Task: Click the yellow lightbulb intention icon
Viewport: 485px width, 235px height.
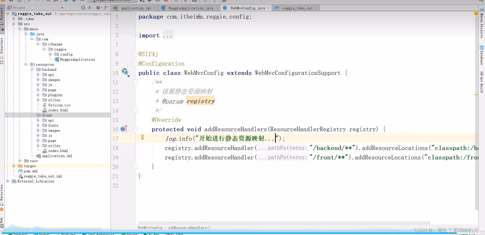Action: click(x=142, y=137)
